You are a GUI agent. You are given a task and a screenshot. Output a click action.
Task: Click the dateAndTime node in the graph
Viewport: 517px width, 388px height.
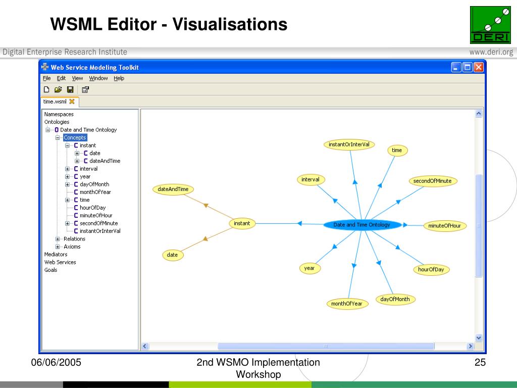click(173, 189)
